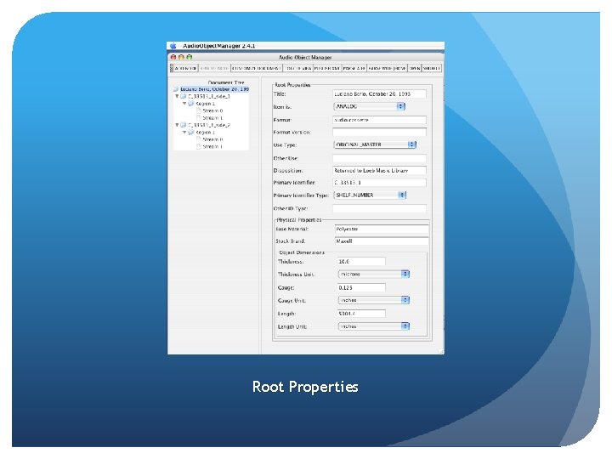
Task: Click the CUSTOMIZE DOCUMENT toolbar button
Action: pyautogui.click(x=256, y=68)
